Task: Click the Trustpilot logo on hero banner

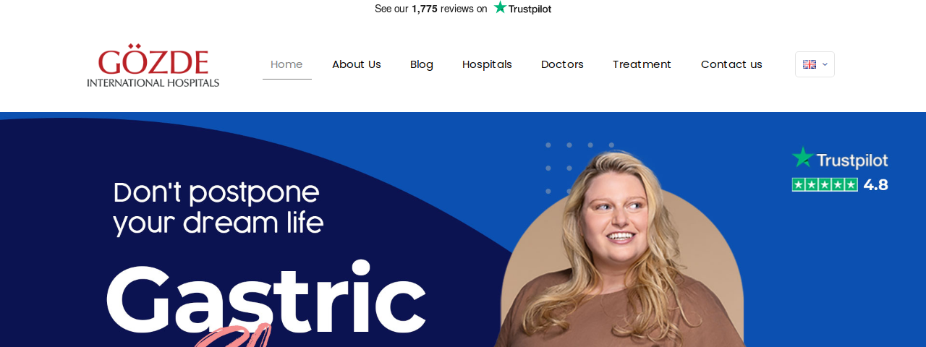Action: click(840, 158)
